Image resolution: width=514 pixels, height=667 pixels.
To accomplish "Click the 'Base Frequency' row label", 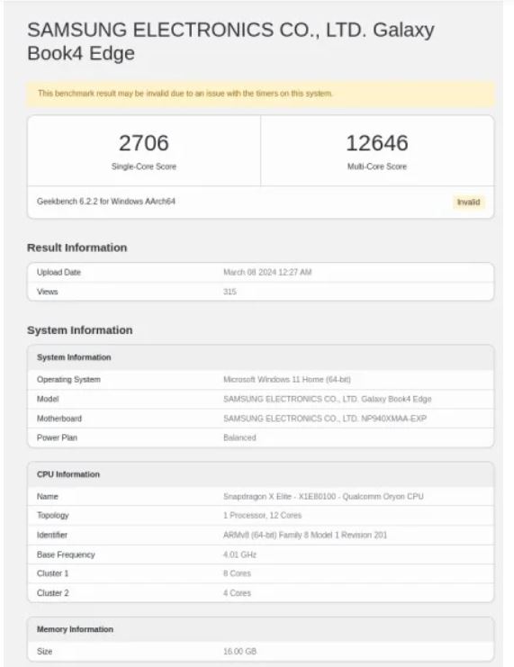I will click(x=66, y=554).
